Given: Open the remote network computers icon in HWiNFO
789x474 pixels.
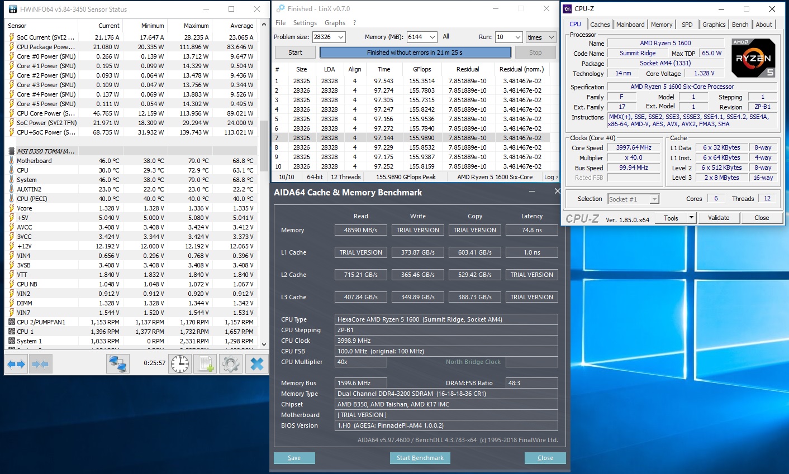Looking at the screenshot, I should [118, 364].
